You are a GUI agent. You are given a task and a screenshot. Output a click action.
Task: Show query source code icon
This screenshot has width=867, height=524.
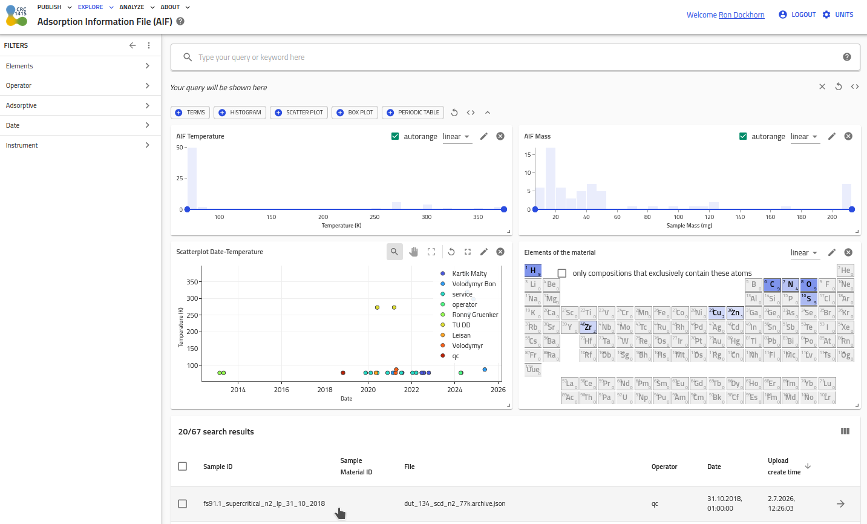855,87
